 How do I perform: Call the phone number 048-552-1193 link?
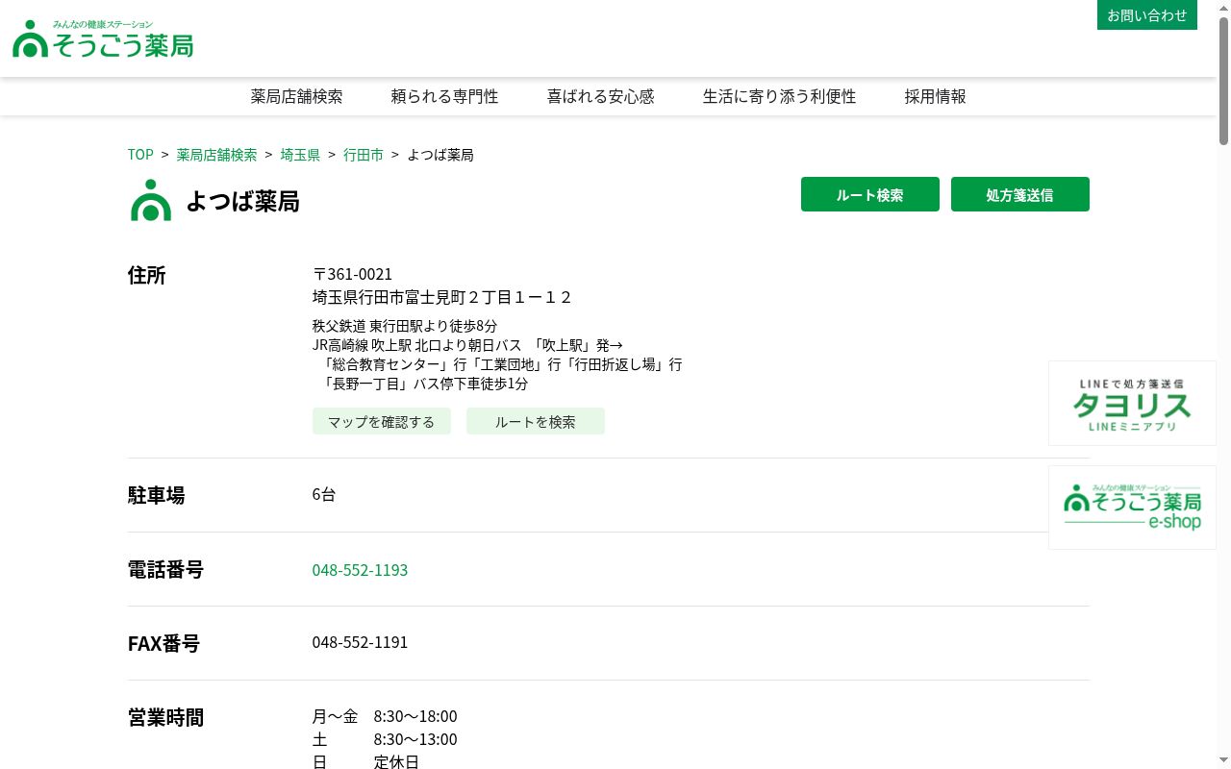[360, 570]
